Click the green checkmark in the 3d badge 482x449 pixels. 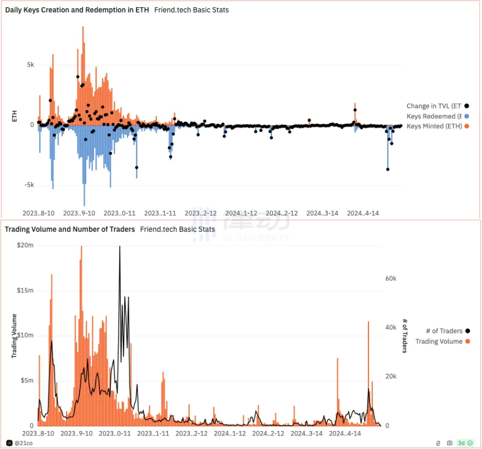coord(470,443)
